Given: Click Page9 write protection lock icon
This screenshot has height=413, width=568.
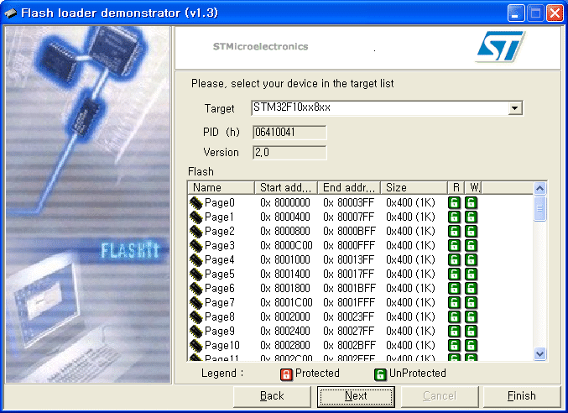Looking at the screenshot, I should (471, 331).
